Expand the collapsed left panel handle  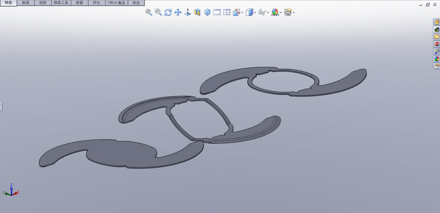click(1, 106)
